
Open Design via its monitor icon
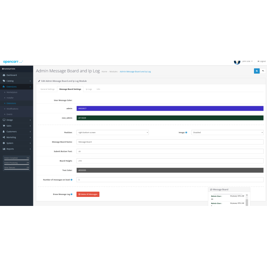coord(5,120)
